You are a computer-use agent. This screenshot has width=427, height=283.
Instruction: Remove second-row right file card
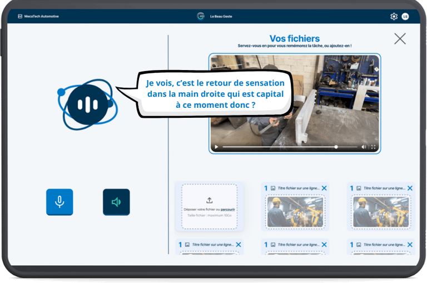(410, 245)
